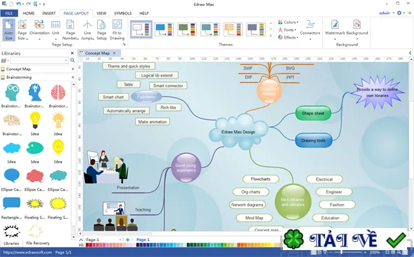Open the theme Colors dropdown
The height and width of the screenshot is (257, 414).
pos(288,22)
